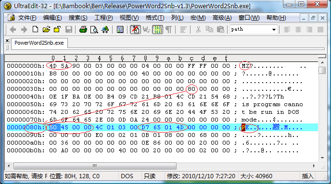Close the file tab with the X button
This screenshot has height=184, width=331.
7,41
